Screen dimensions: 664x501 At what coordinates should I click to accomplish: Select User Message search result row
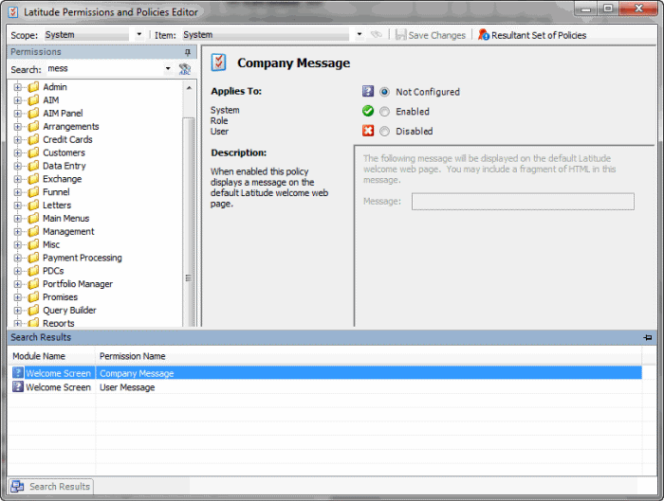pos(325,386)
